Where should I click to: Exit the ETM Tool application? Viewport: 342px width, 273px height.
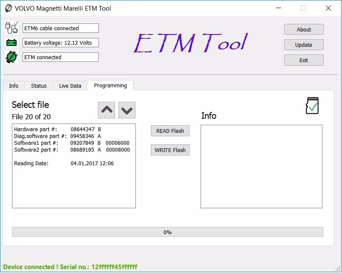point(303,60)
